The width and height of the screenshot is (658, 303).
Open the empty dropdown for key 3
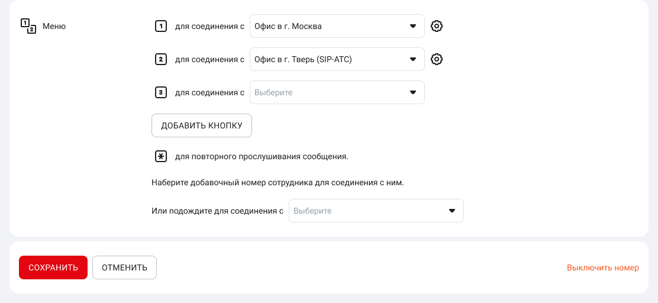tap(337, 92)
